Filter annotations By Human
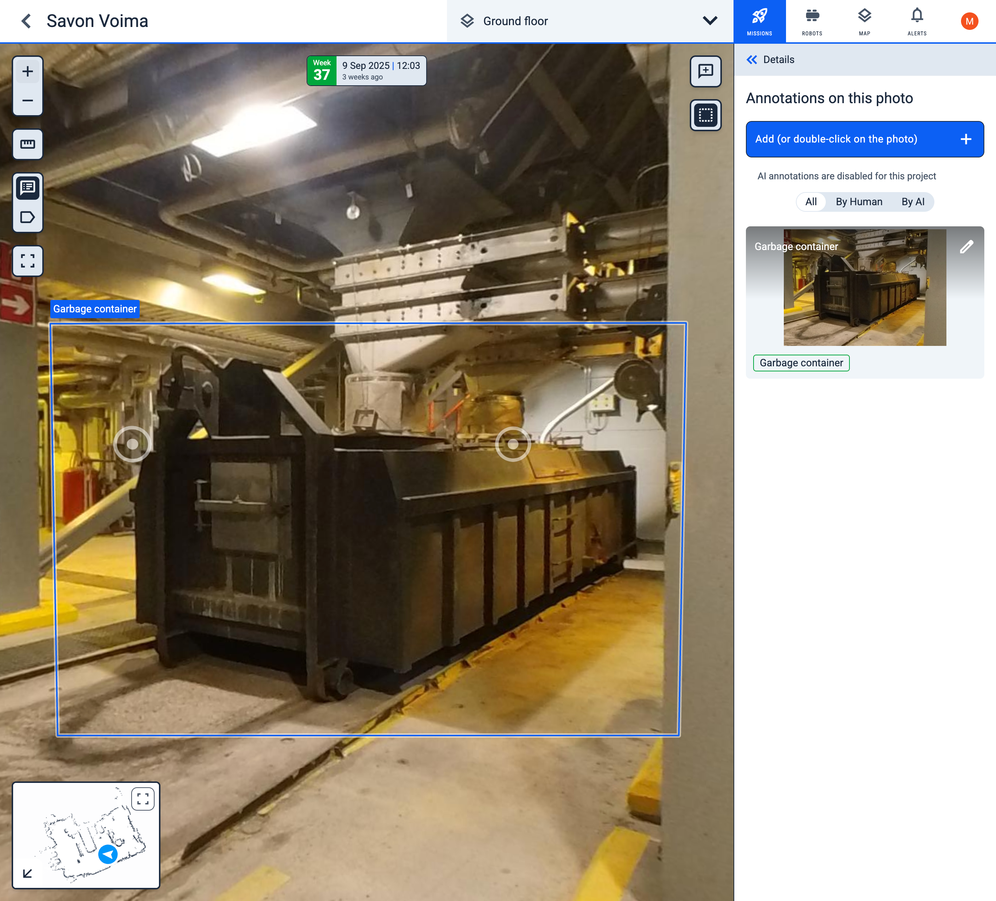The height and width of the screenshot is (901, 996). pyautogui.click(x=859, y=202)
